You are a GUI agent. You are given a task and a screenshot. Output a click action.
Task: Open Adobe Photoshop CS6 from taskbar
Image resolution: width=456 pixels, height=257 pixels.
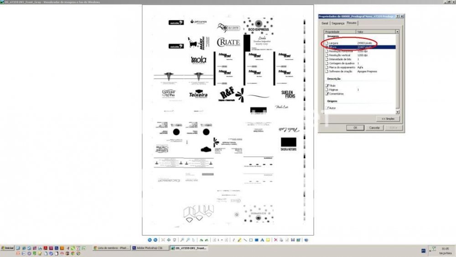(149, 248)
